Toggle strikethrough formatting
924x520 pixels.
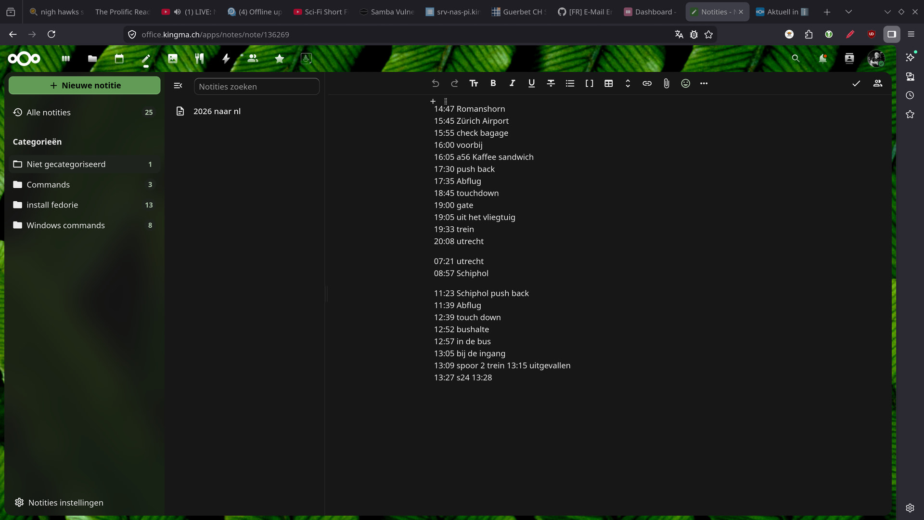(x=551, y=83)
